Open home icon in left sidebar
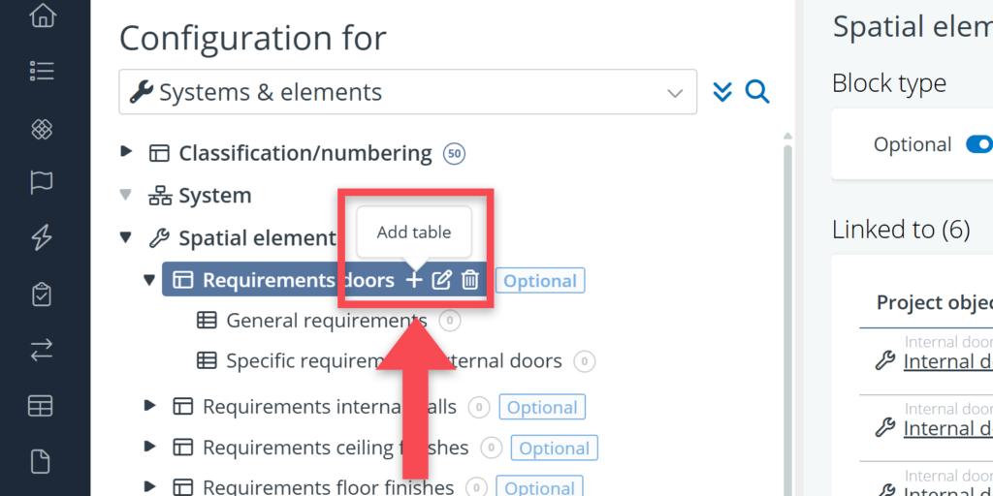 [41, 15]
